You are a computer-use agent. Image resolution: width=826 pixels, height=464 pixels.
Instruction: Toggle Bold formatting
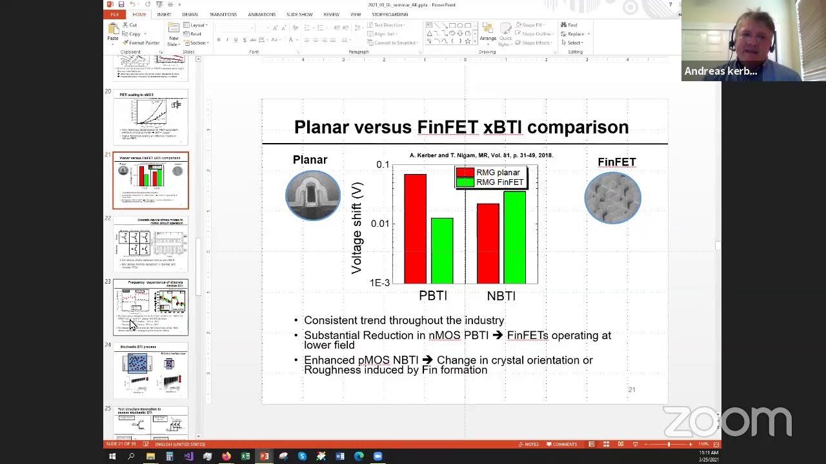tap(218, 40)
